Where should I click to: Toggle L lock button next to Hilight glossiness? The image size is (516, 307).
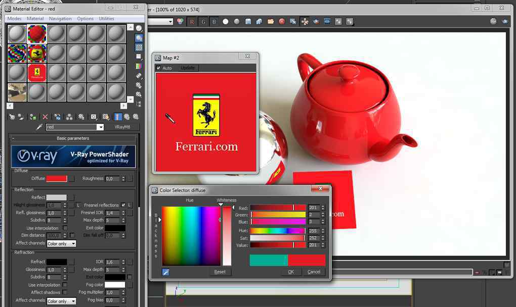(x=78, y=205)
